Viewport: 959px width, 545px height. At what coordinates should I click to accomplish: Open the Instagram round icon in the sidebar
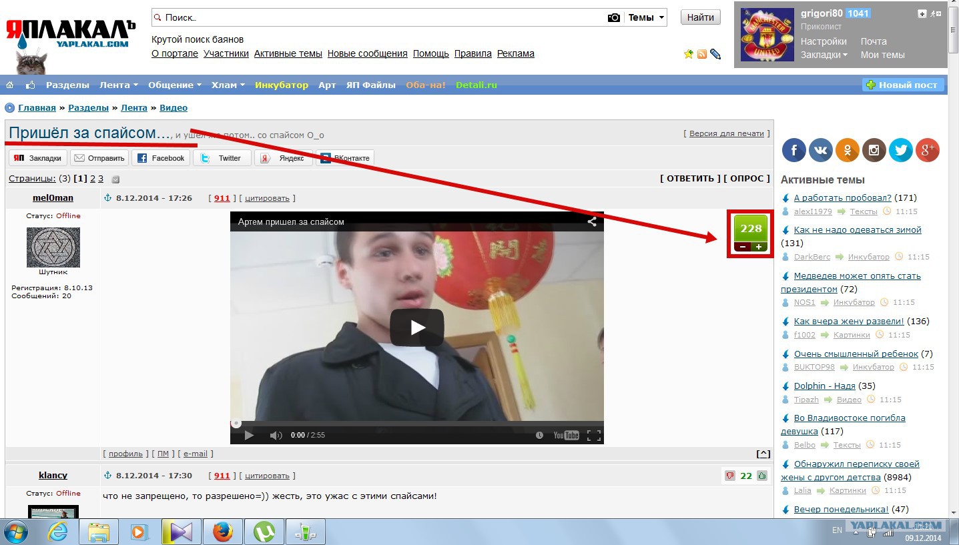point(874,151)
